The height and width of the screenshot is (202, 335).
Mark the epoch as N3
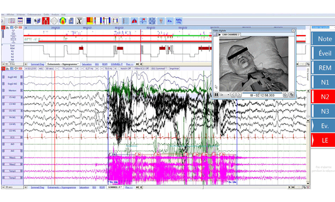pyautogui.click(x=323, y=111)
